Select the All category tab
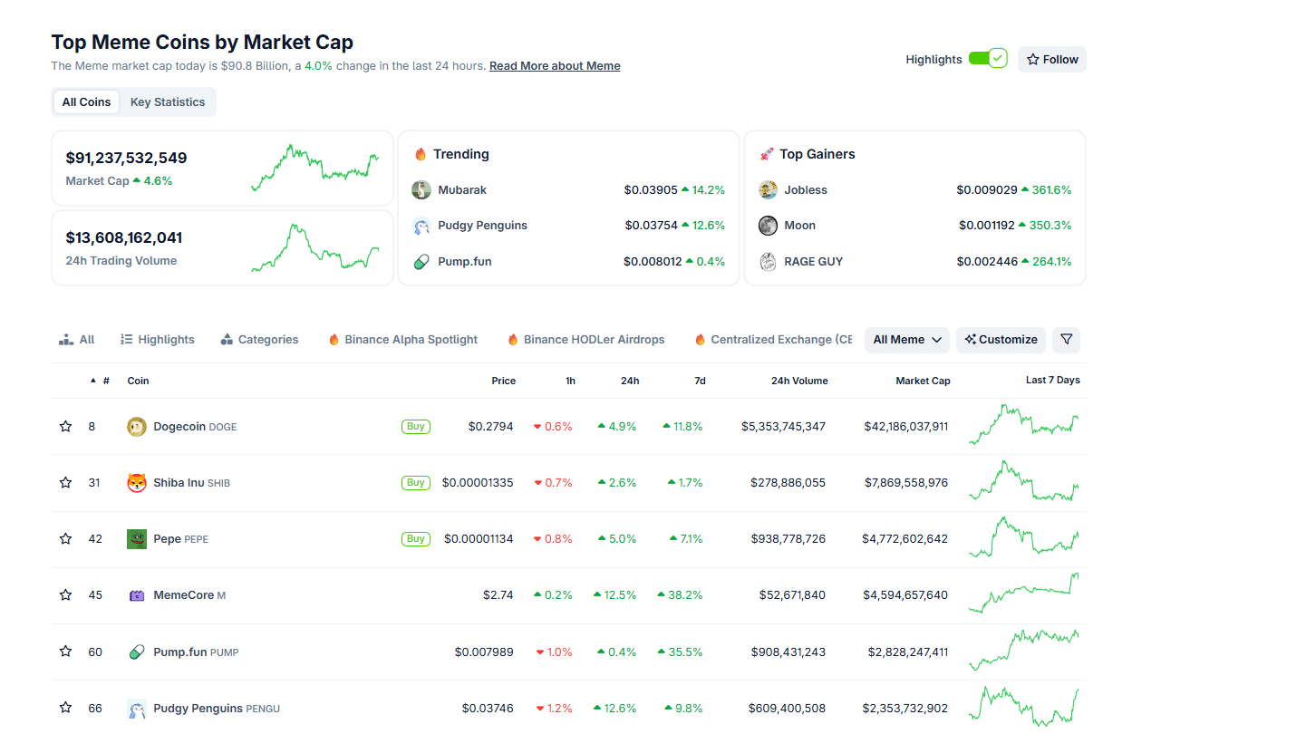The height and width of the screenshot is (734, 1306). (x=76, y=340)
